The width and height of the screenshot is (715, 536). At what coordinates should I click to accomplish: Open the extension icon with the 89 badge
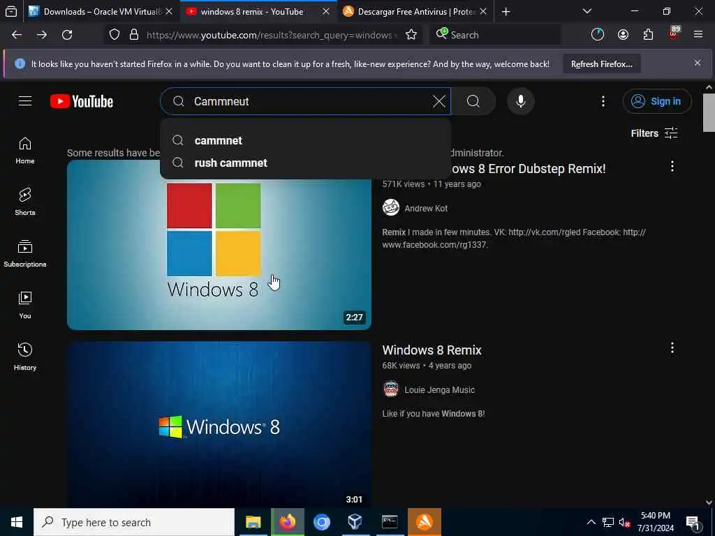pos(674,33)
